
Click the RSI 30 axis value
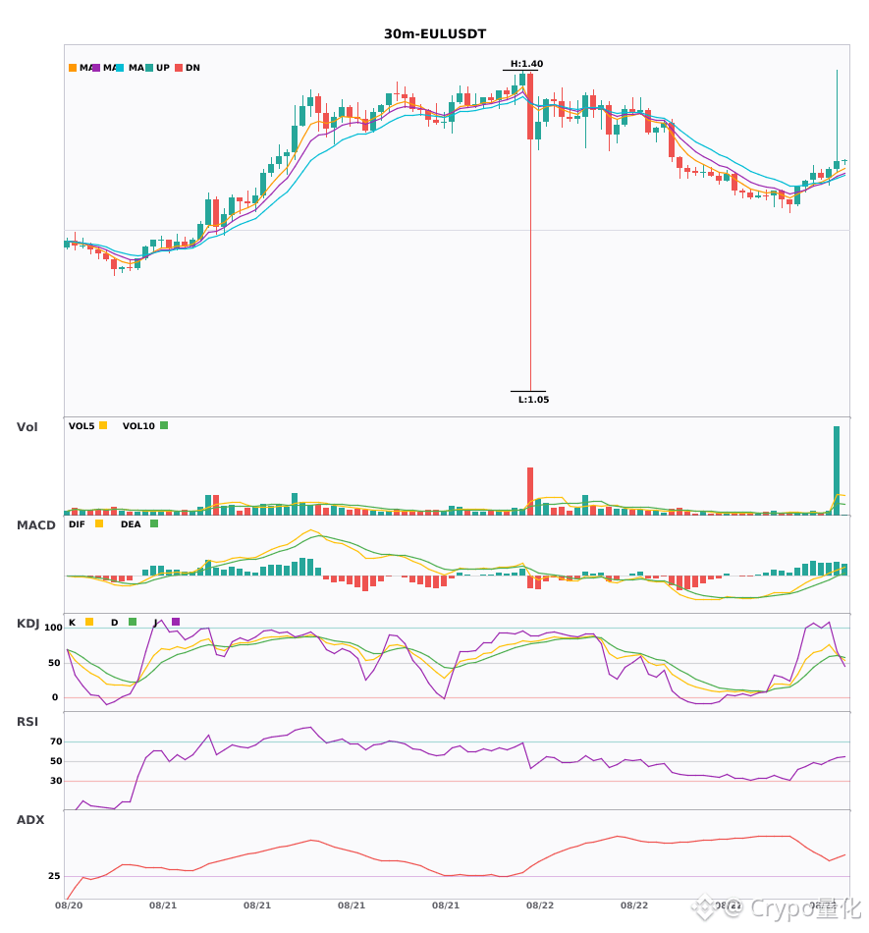pyautogui.click(x=56, y=781)
